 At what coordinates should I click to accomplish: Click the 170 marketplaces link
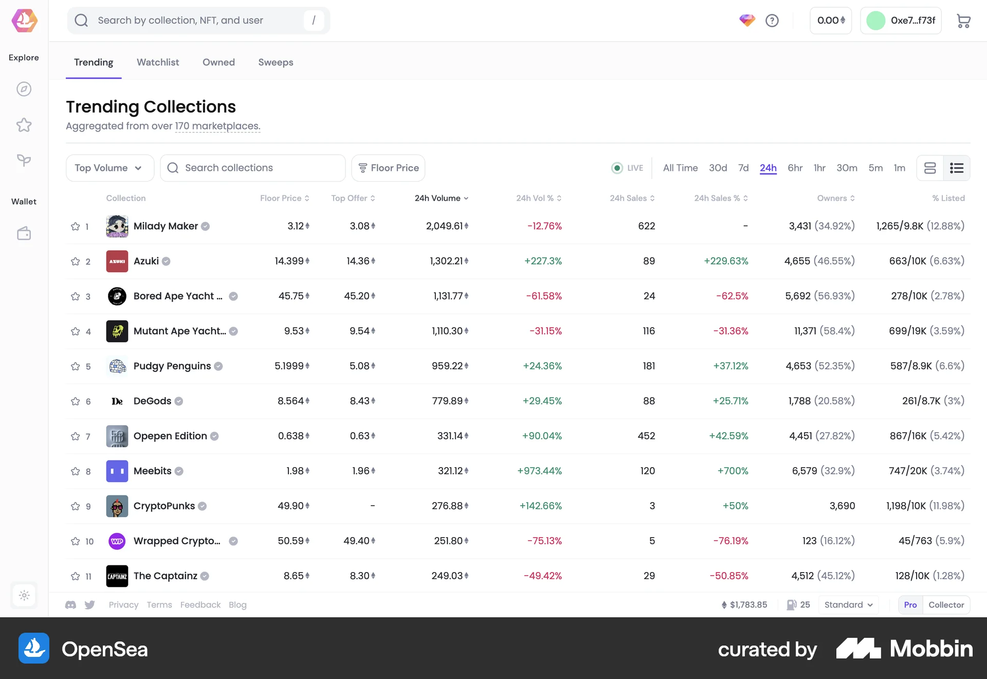217,126
